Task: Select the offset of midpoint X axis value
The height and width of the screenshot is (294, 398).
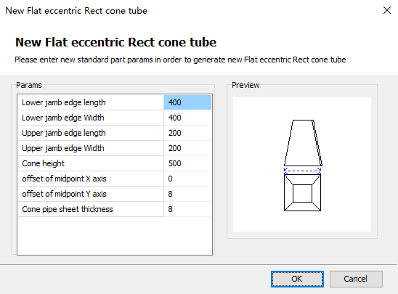Action: click(x=187, y=179)
